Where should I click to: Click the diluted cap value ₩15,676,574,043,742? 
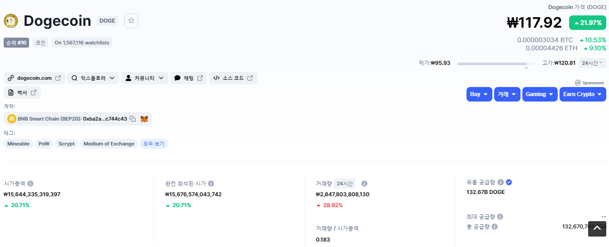[x=193, y=194]
